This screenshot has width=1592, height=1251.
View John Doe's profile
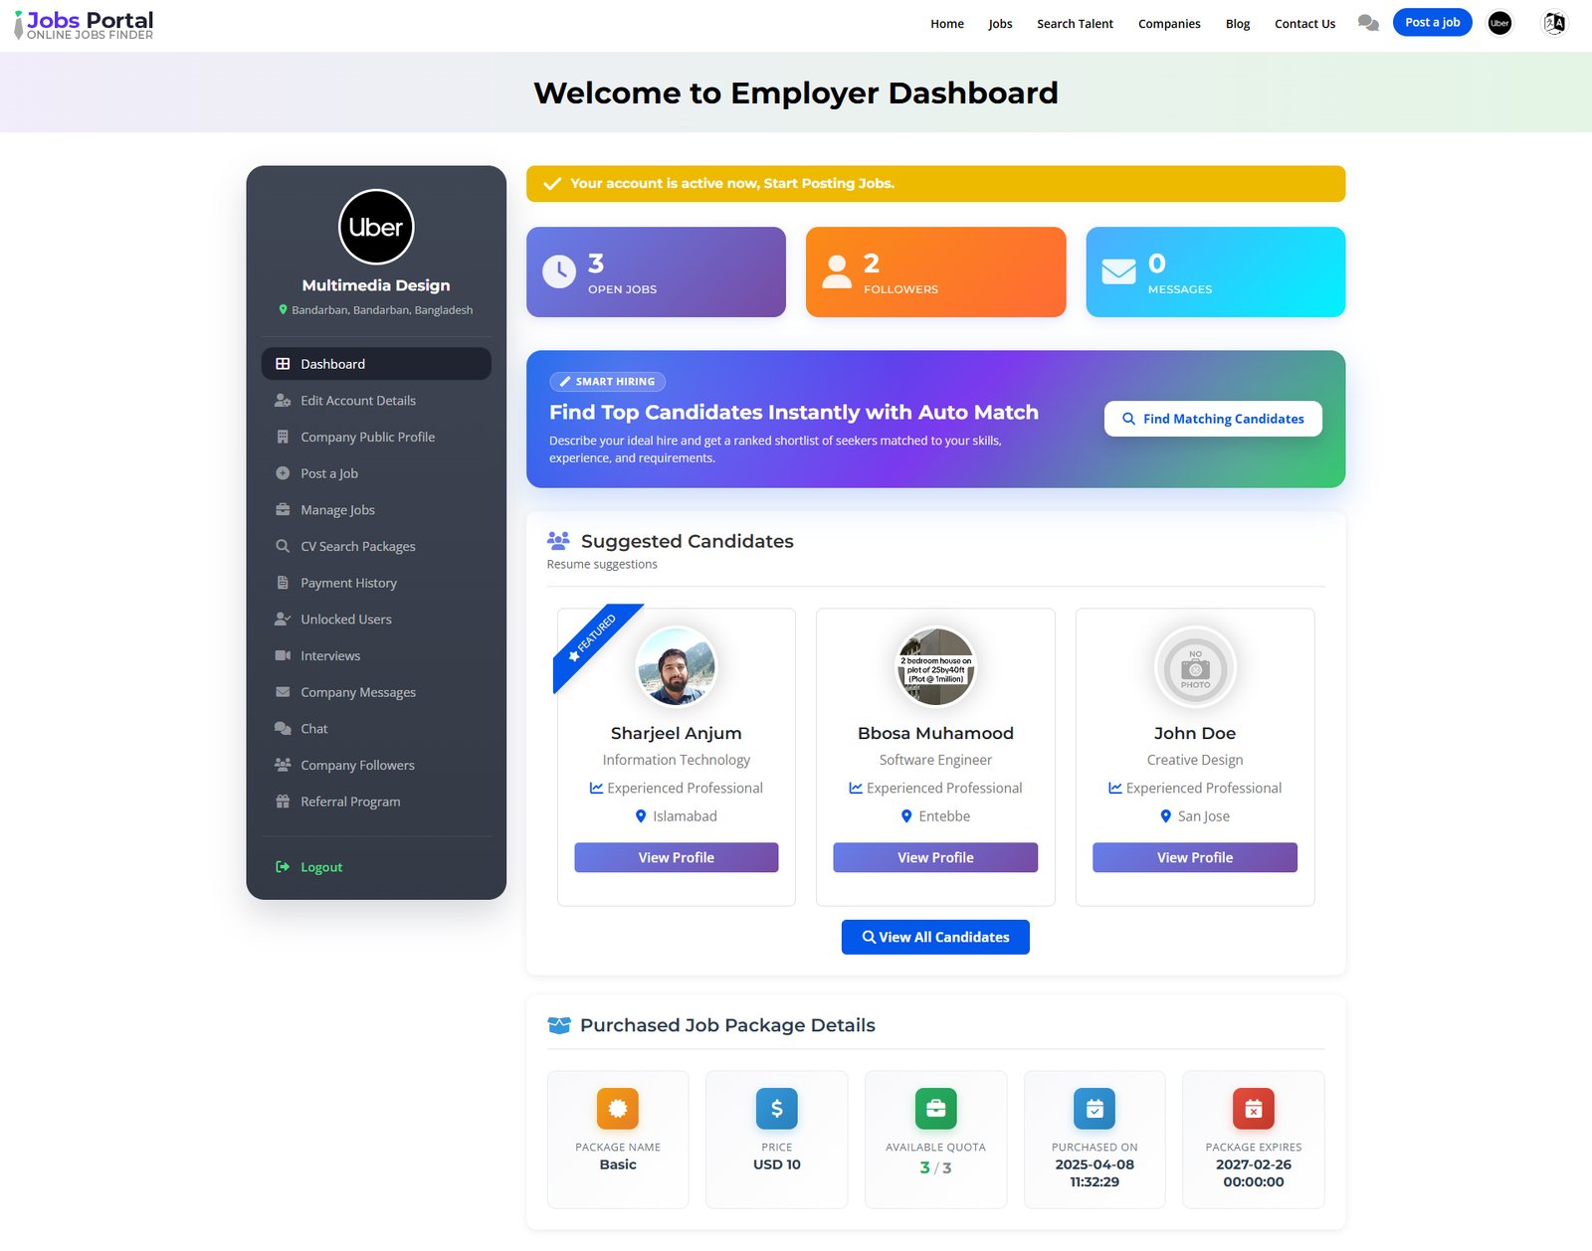(1195, 857)
